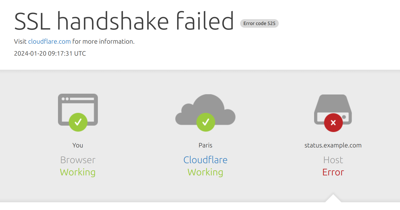Screen dimensions: 400x210
Task: Toggle the Cloudflare Working status indicator
Action: [205, 172]
